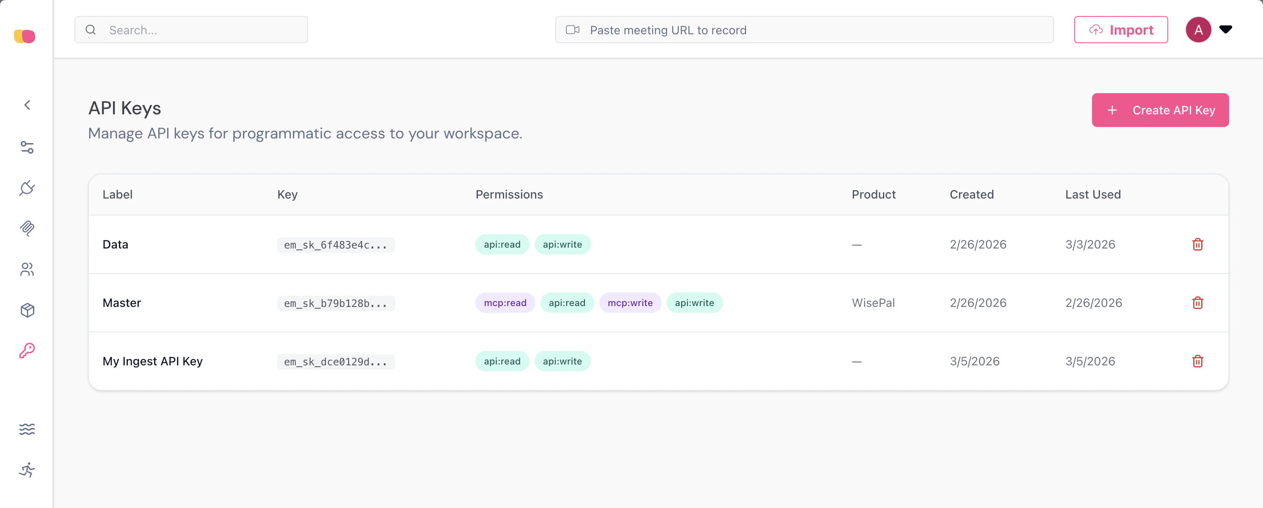The image size is (1263, 508).
Task: Open the running figure sidebar icon
Action: (28, 470)
